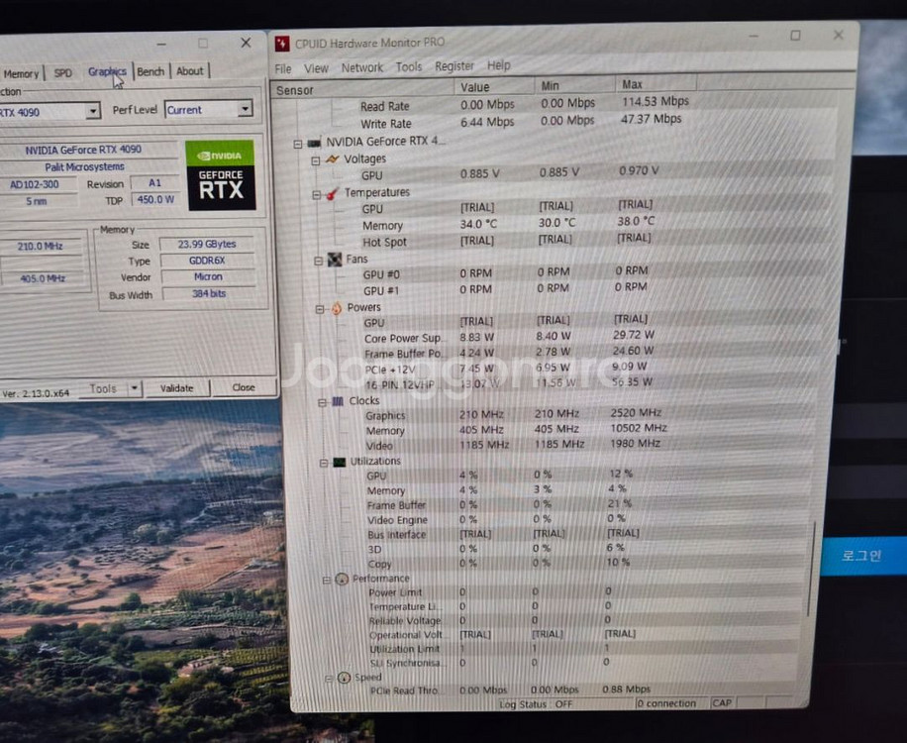Screen dimensions: 907x743
Task: Collapse the Performance tree node
Action: pyautogui.click(x=327, y=580)
